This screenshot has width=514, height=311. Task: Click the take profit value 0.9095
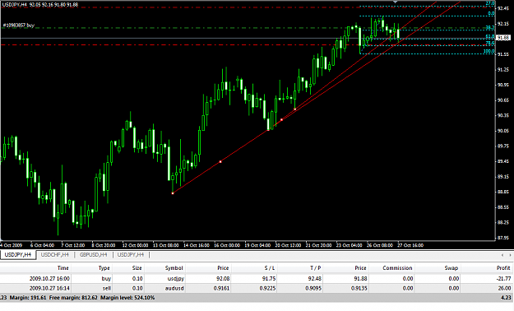313,288
